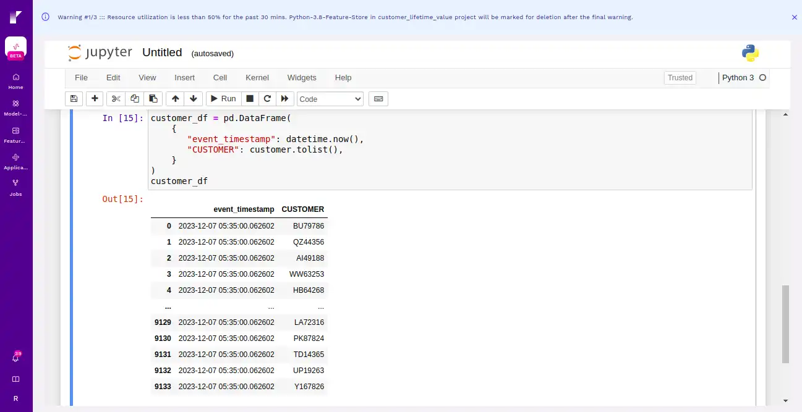
Task: Open the Cell menu
Action: 220,78
